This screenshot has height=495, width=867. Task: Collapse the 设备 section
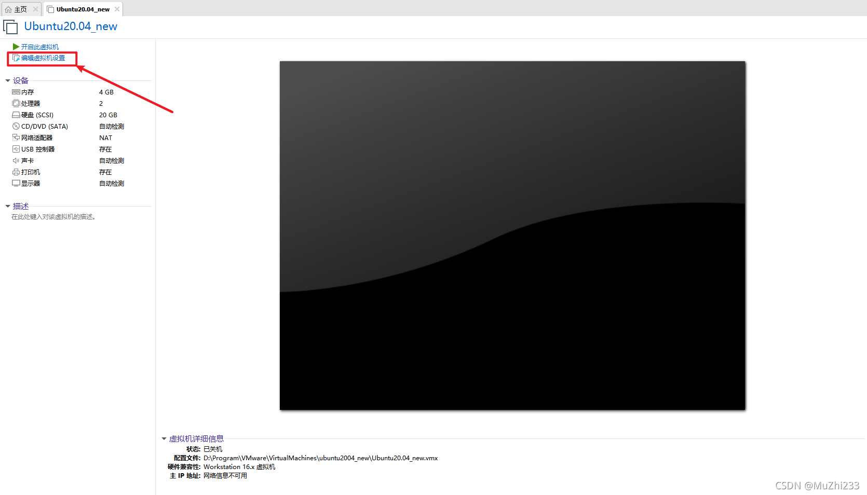(8, 81)
